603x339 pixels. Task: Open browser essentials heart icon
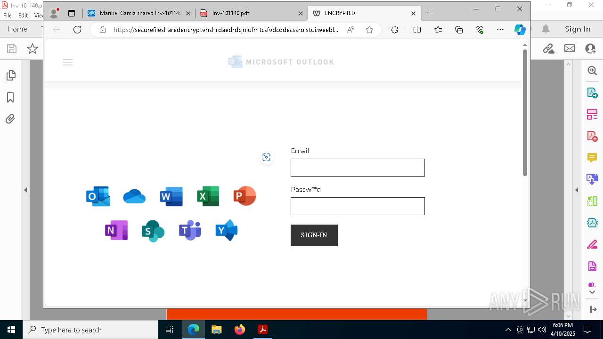(480, 30)
